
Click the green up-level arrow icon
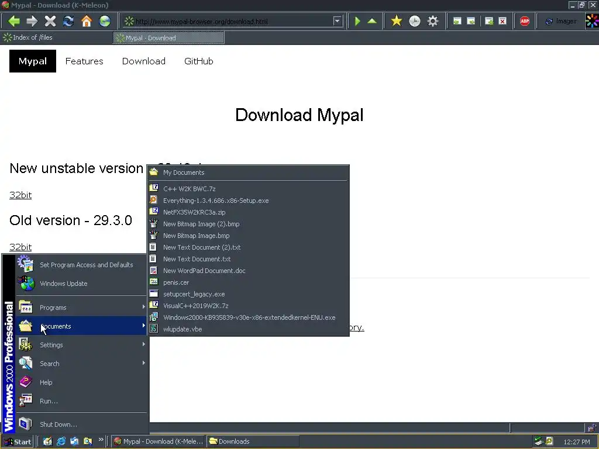pyautogui.click(x=371, y=21)
